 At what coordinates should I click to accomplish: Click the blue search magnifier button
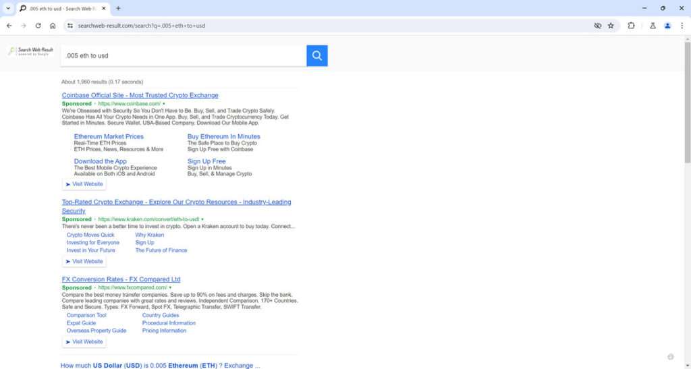point(317,56)
